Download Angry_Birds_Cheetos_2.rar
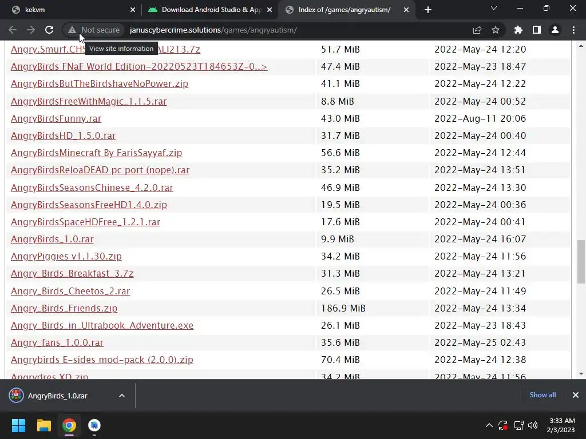Screen dimensions: 586x439 (70, 291)
